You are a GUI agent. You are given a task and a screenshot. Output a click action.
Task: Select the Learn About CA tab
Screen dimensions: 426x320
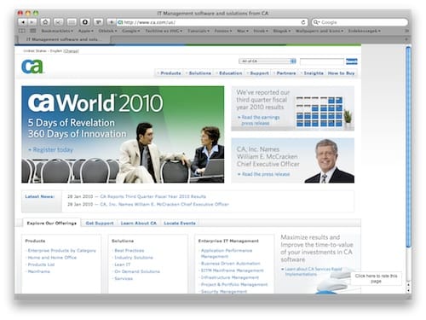pos(138,224)
